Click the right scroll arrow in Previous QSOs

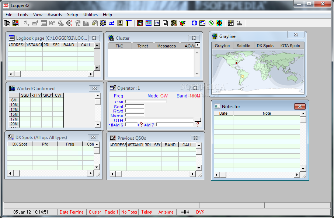pos(192,174)
